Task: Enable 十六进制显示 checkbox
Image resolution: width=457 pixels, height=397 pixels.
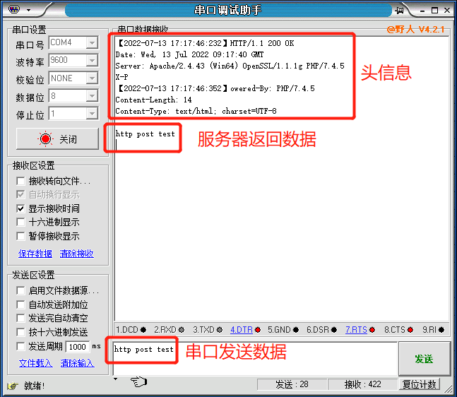Action: pyautogui.click(x=20, y=222)
